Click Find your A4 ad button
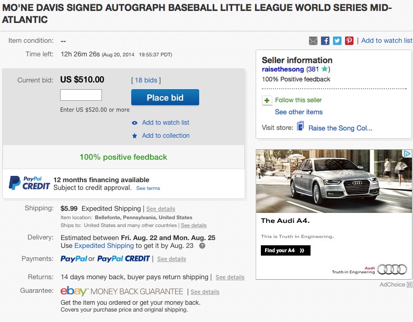413x322 pixels. 285,251
